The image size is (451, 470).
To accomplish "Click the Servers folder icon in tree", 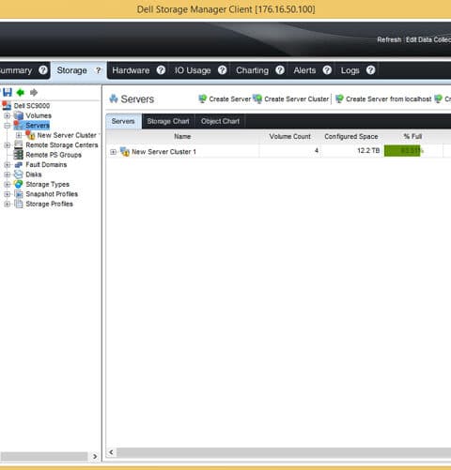I will tap(19, 125).
